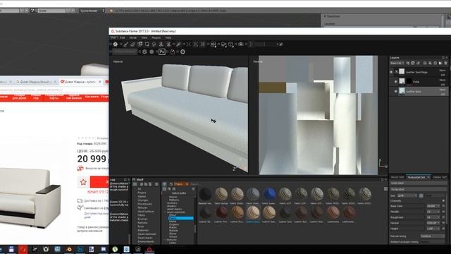
Task: Click the rightmost brush icon in top toolbar
Action: pyautogui.click(x=280, y=44)
